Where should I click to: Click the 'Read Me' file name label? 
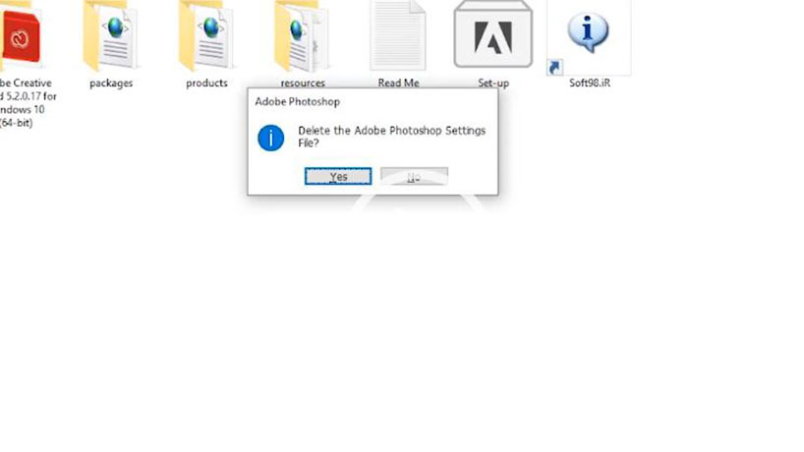(x=398, y=83)
